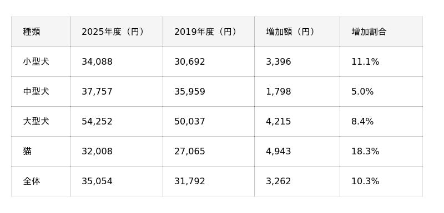Click the 5.0% percentage cell
The height and width of the screenshot is (213, 444).
pyautogui.click(x=381, y=91)
